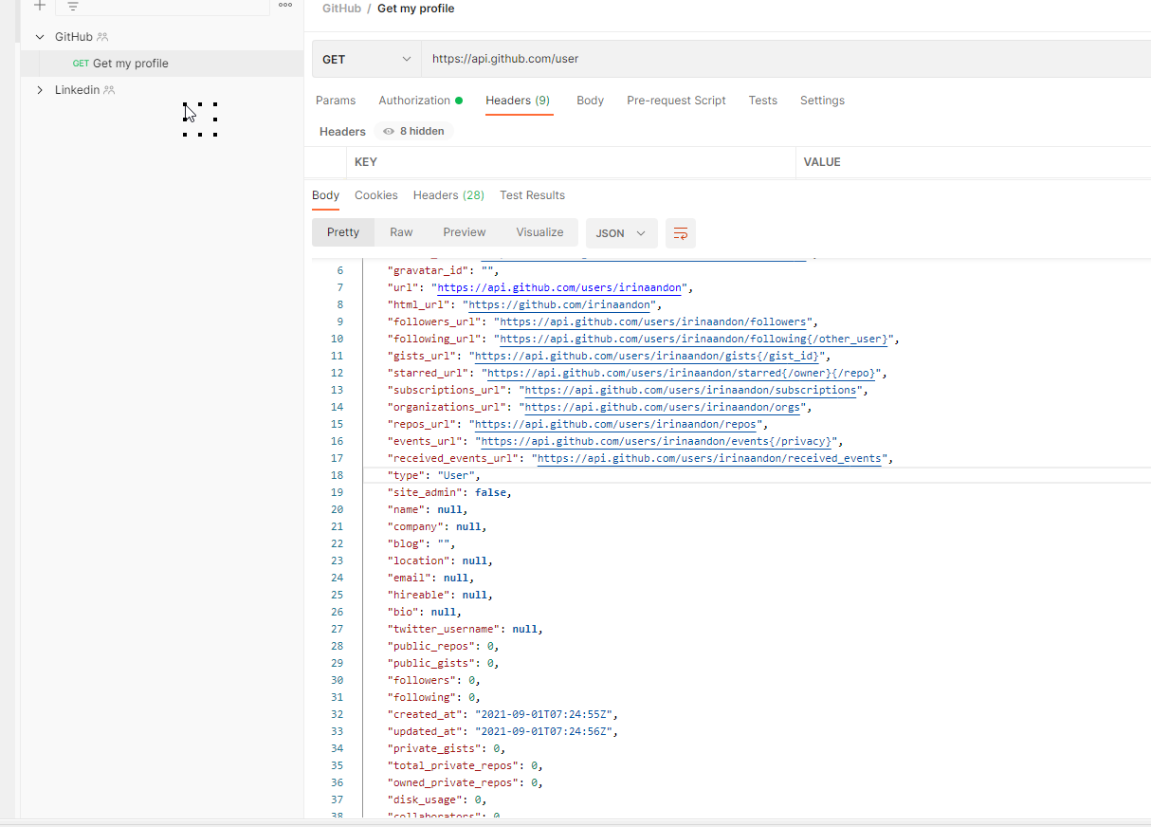
Task: Switch response view to Raw
Action: click(401, 231)
